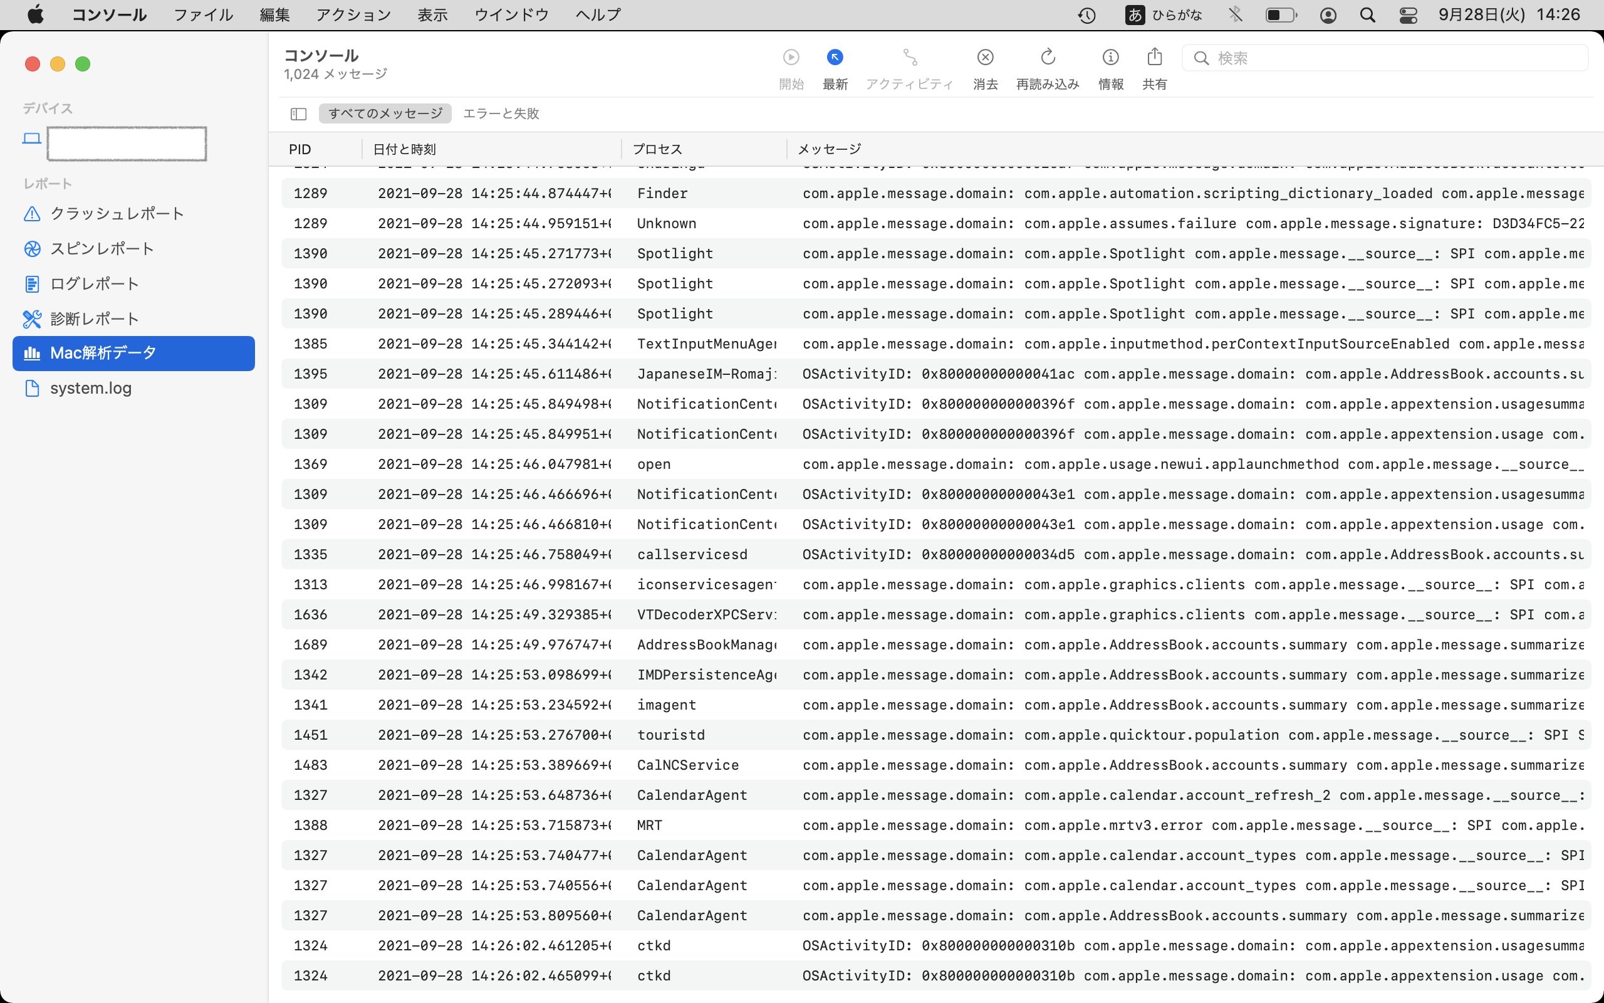Select system.log in the sidebar
The height and width of the screenshot is (1003, 1604).
click(x=91, y=388)
